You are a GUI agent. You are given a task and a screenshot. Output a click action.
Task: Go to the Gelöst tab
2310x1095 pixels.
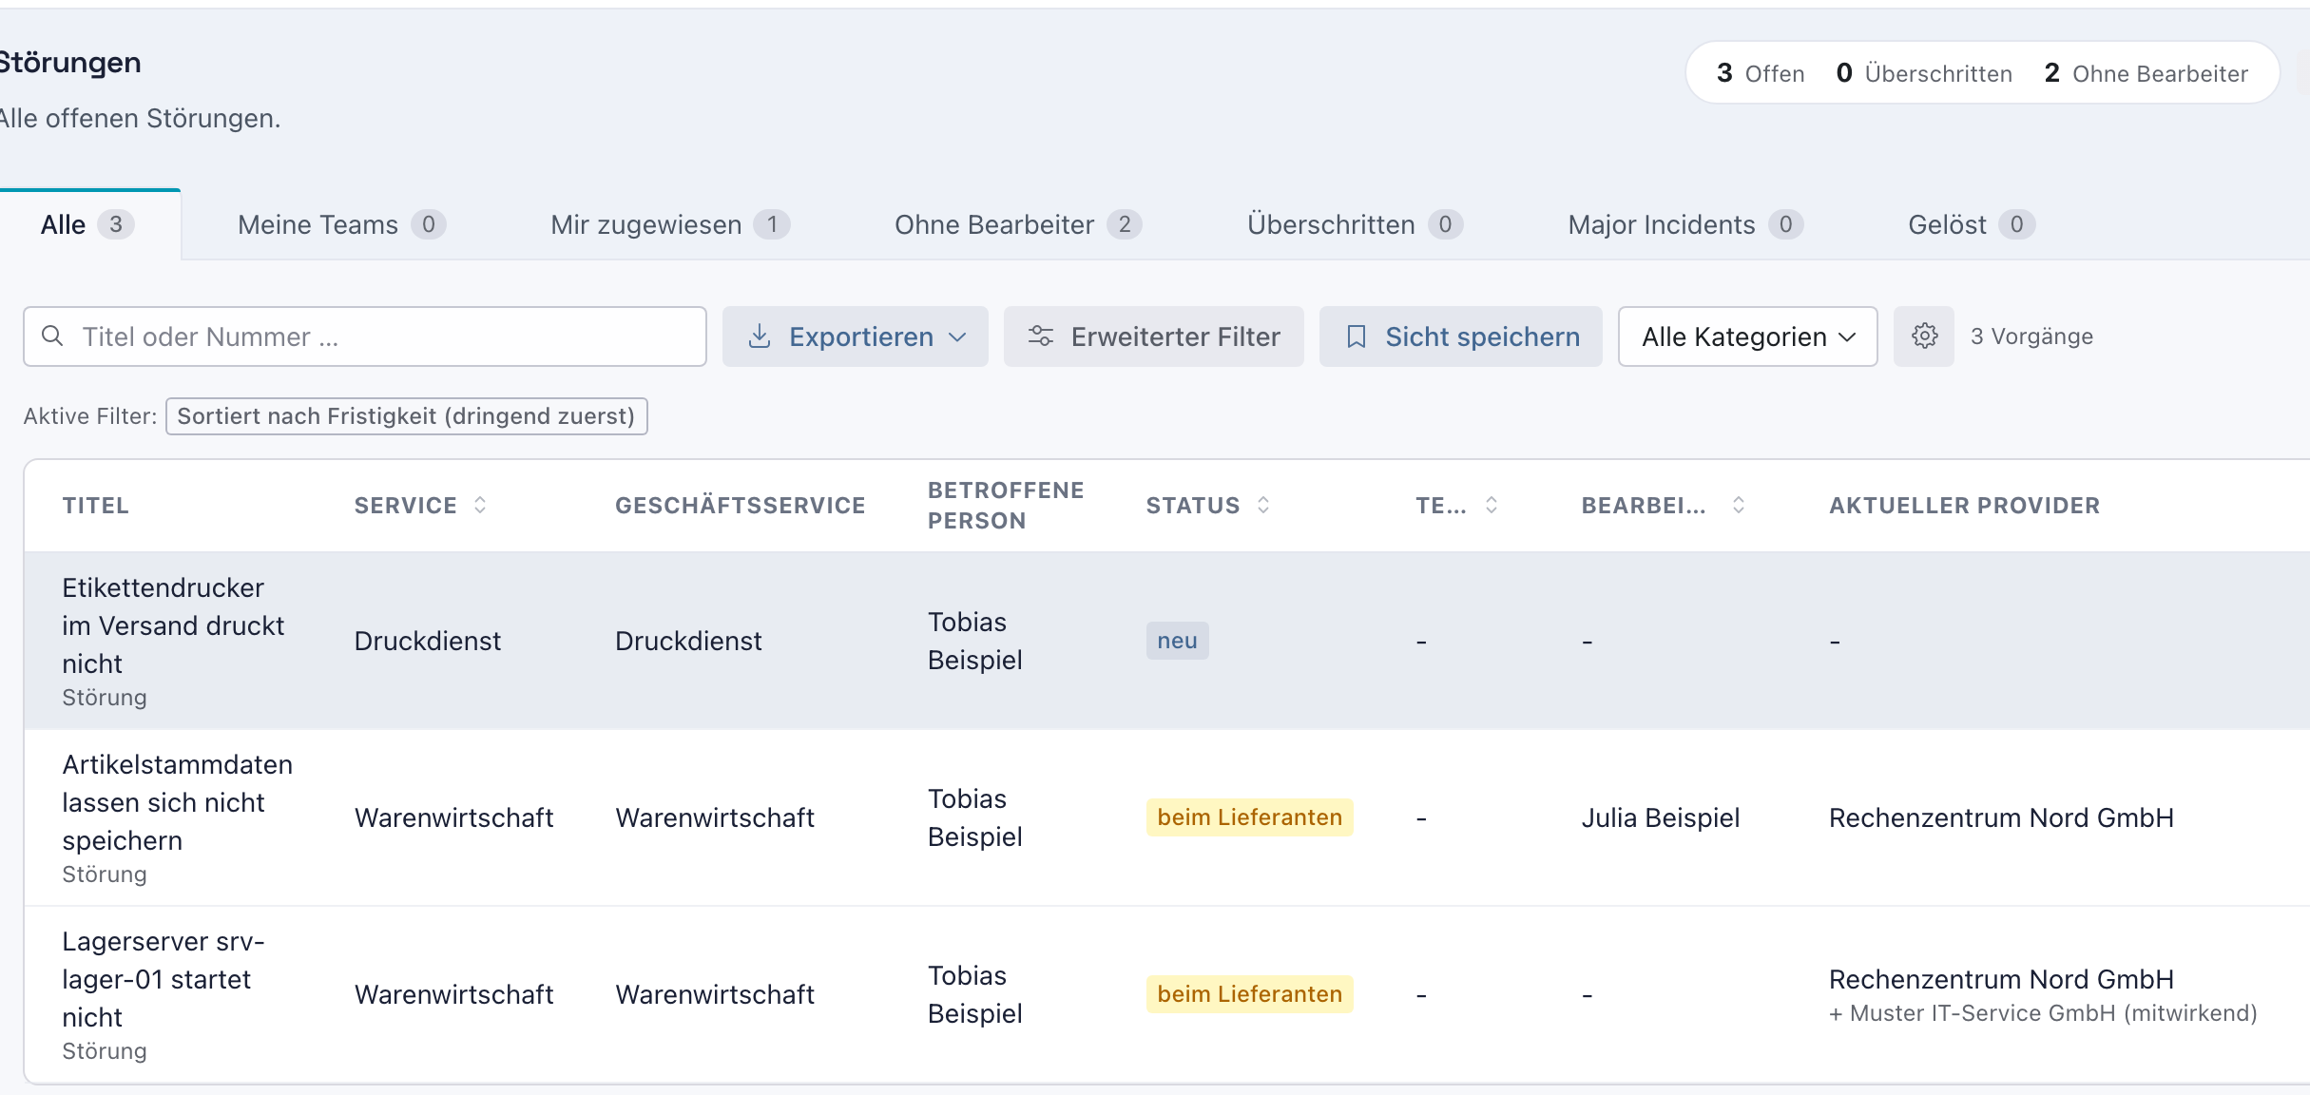pos(1972,224)
